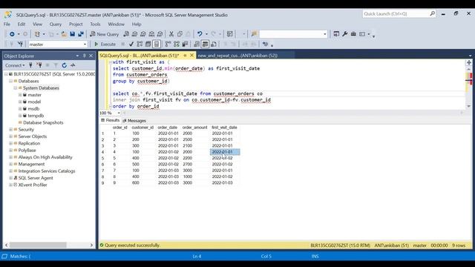Select Results to Grid mode
This screenshot has width=475, height=267.
pos(205,44)
